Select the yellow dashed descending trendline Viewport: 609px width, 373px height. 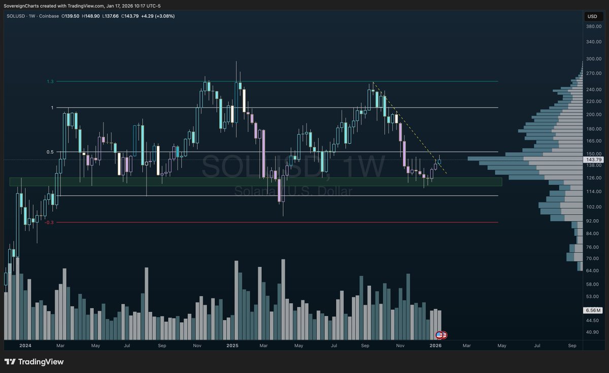click(409, 129)
